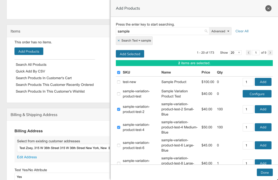Go to next page of results

270,53
